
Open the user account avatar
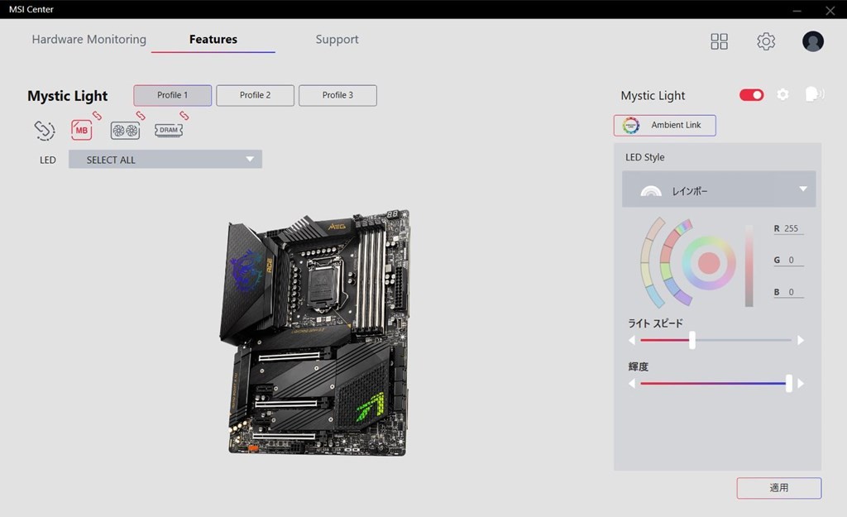pyautogui.click(x=813, y=41)
